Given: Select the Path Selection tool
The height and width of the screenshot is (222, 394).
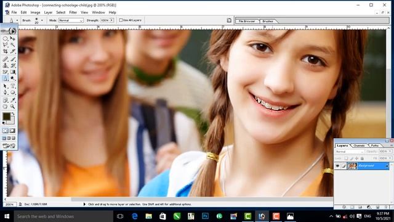Looking at the screenshot, I should (6, 86).
